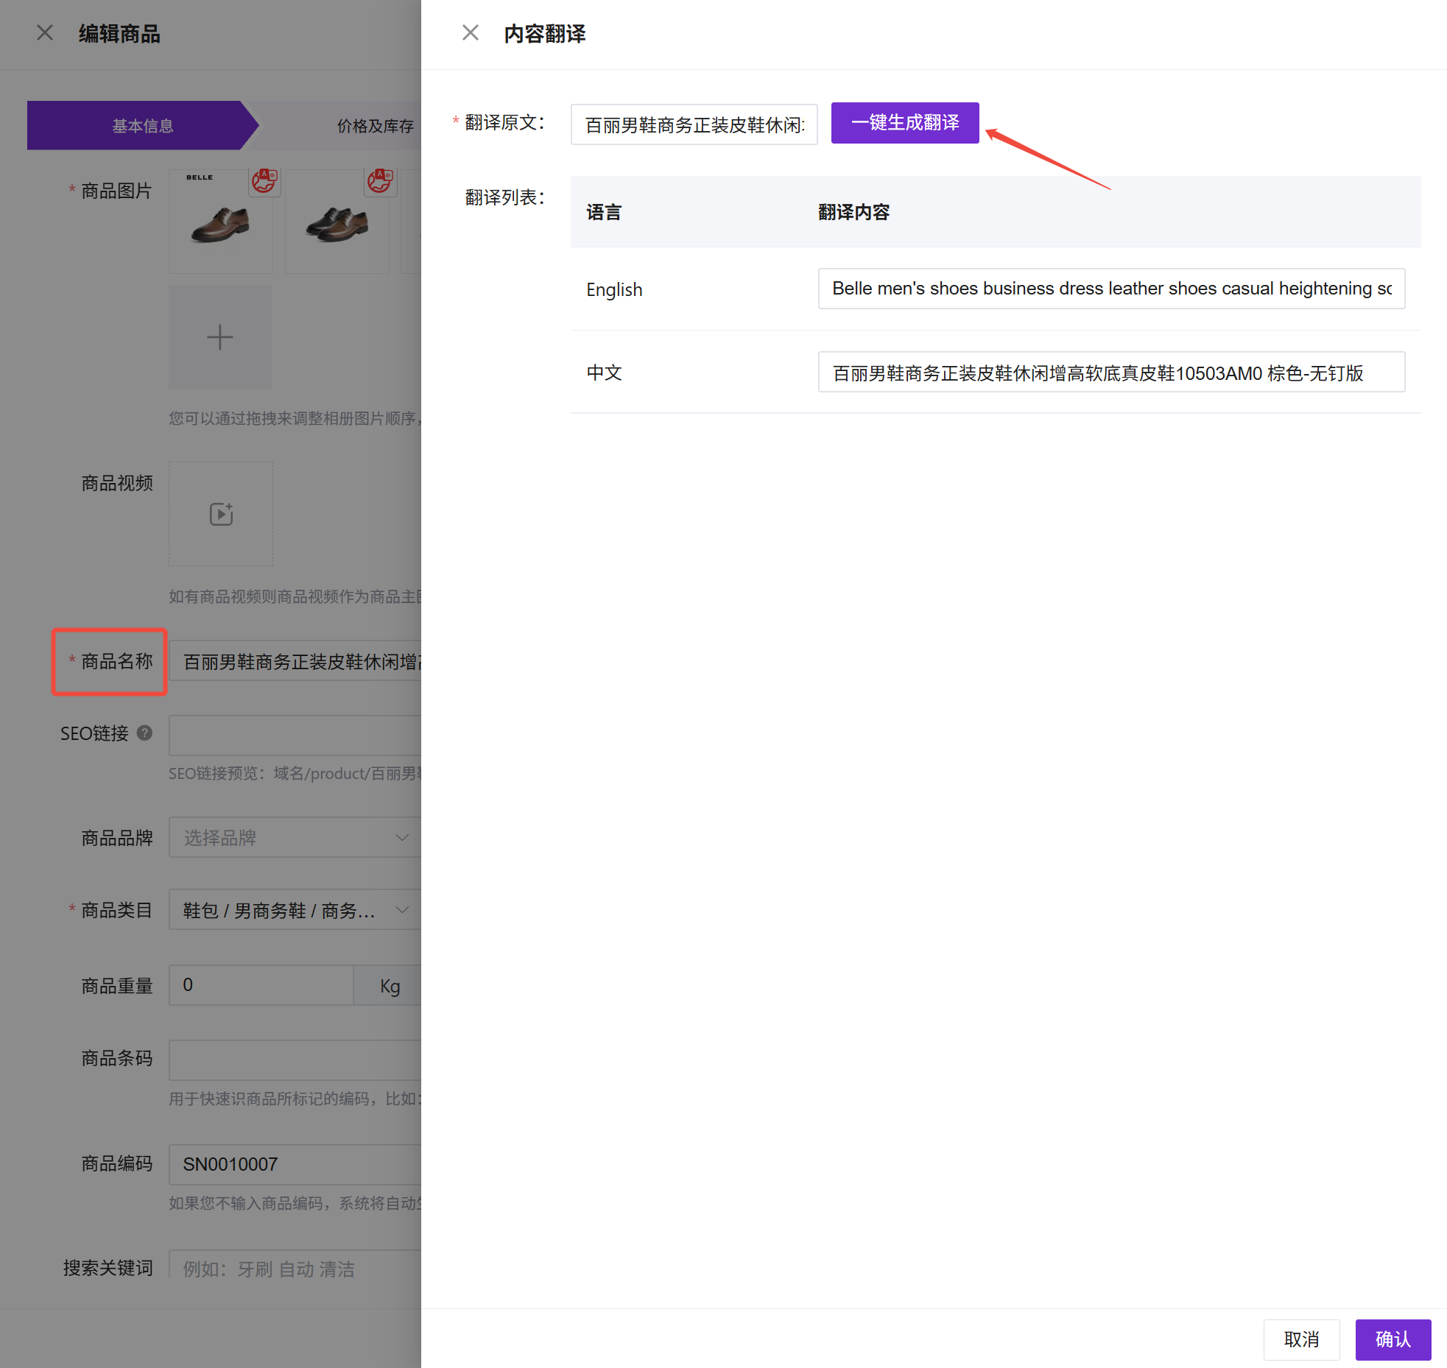
Task: Click the 确认 confirm button
Action: tap(1393, 1339)
